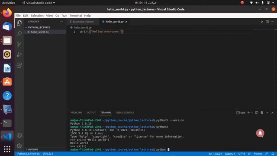Click the terminal prompt line with python

(119, 149)
